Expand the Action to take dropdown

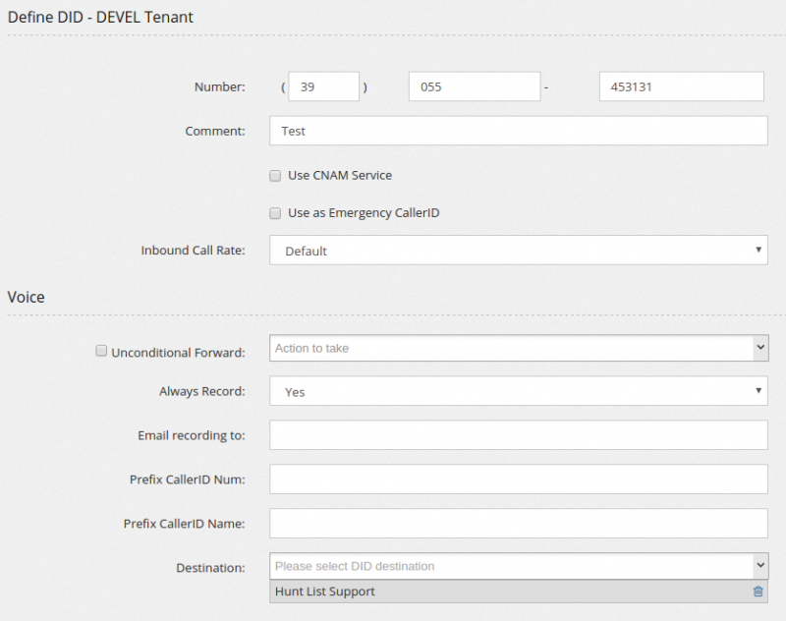pyautogui.click(x=518, y=348)
